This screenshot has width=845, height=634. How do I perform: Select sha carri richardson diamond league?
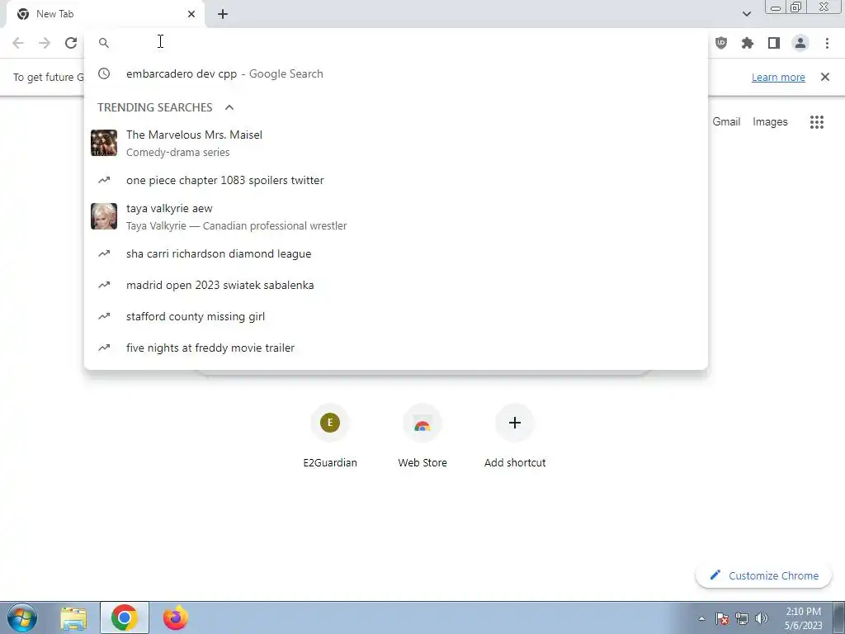point(396,254)
